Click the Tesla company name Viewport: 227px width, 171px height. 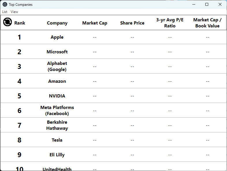pos(57,140)
